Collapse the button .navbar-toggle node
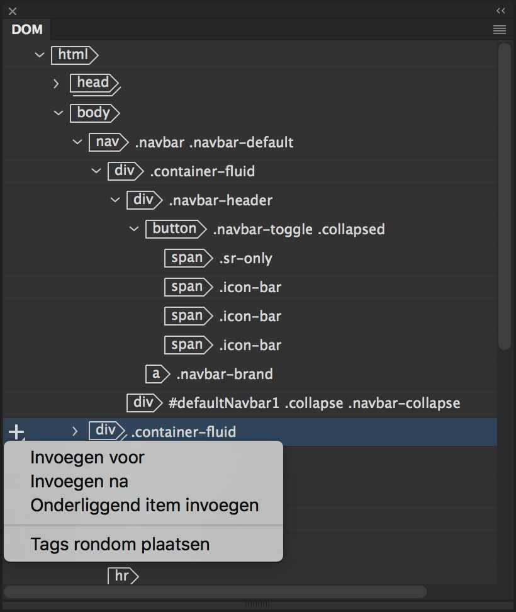The height and width of the screenshot is (612, 516). [133, 229]
